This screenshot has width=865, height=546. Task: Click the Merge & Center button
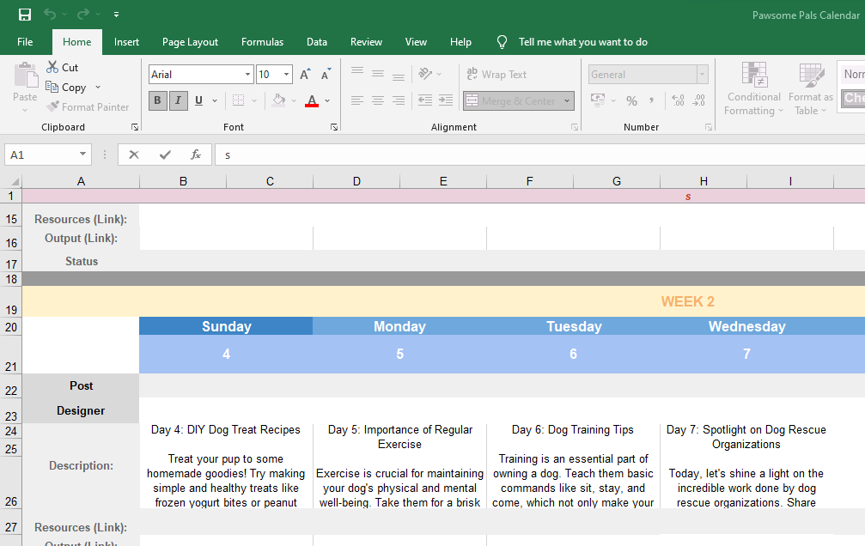coord(511,101)
